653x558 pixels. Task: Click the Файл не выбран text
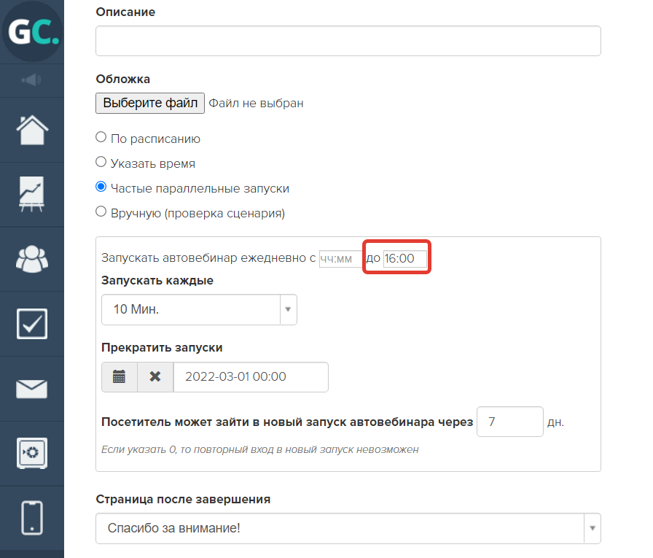256,104
